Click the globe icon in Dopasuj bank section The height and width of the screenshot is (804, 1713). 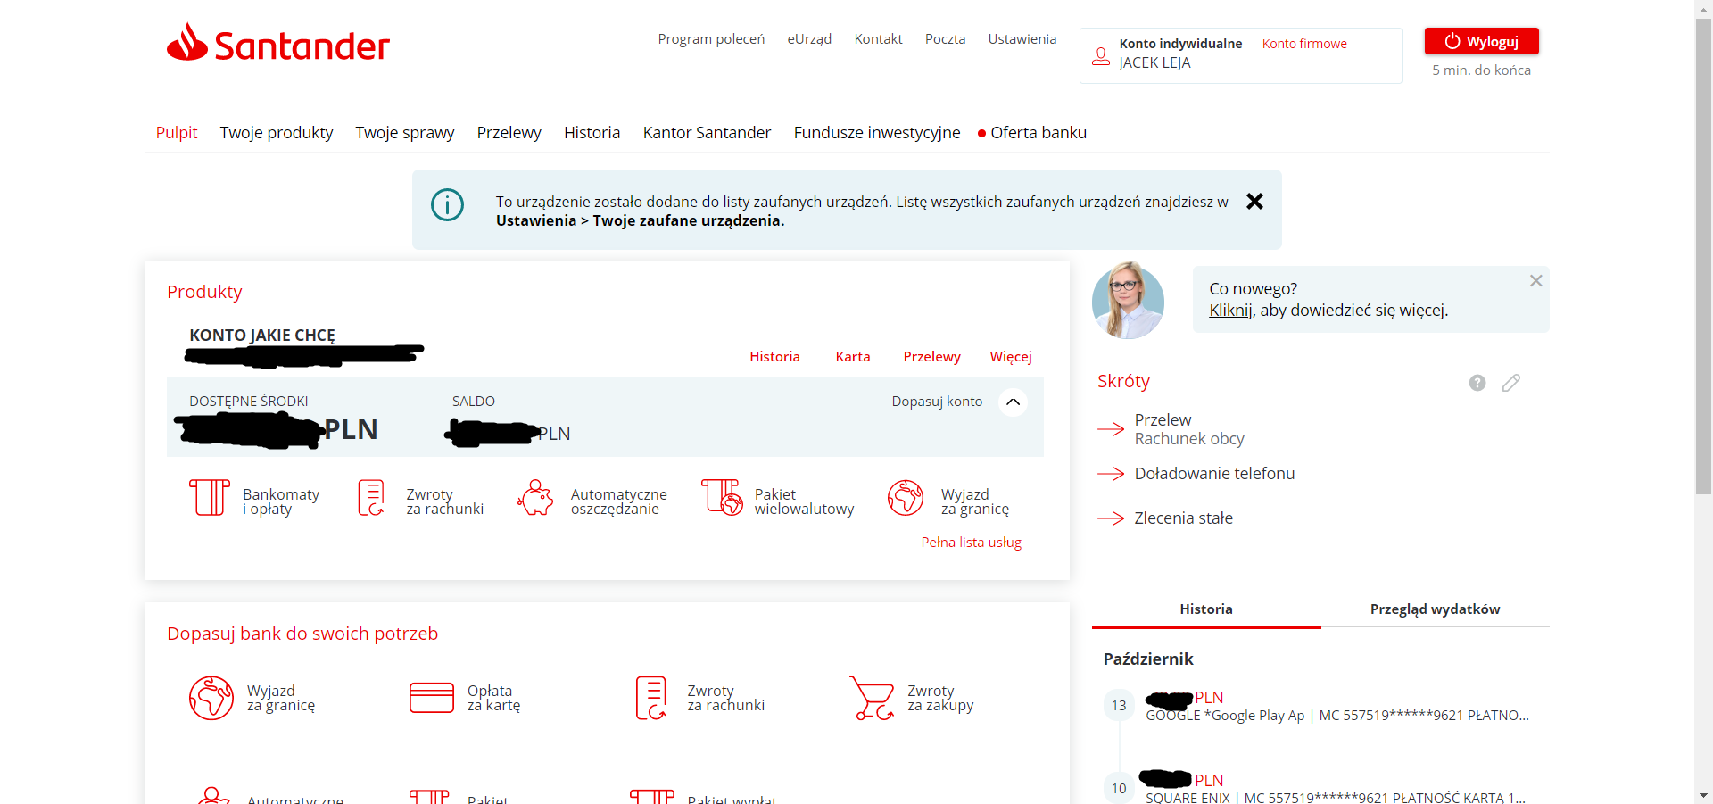coord(211,698)
